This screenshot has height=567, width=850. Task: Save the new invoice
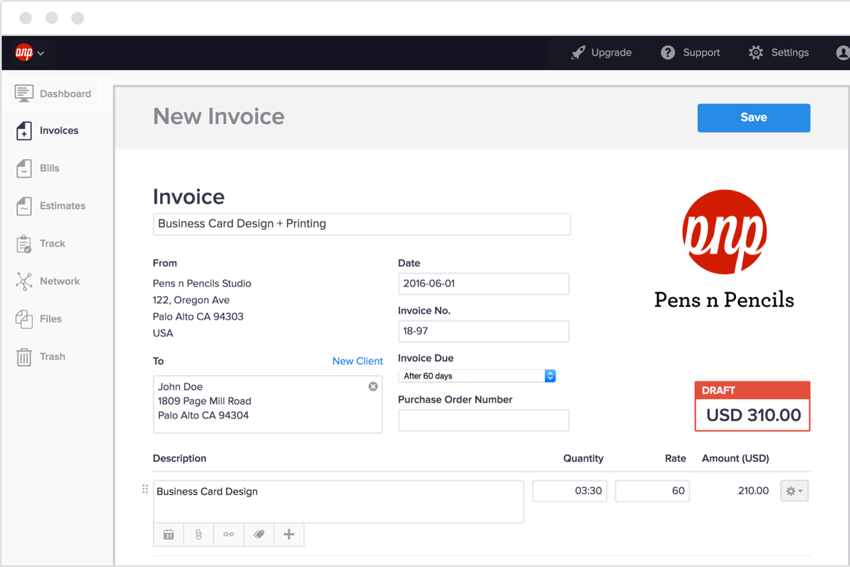point(754,118)
